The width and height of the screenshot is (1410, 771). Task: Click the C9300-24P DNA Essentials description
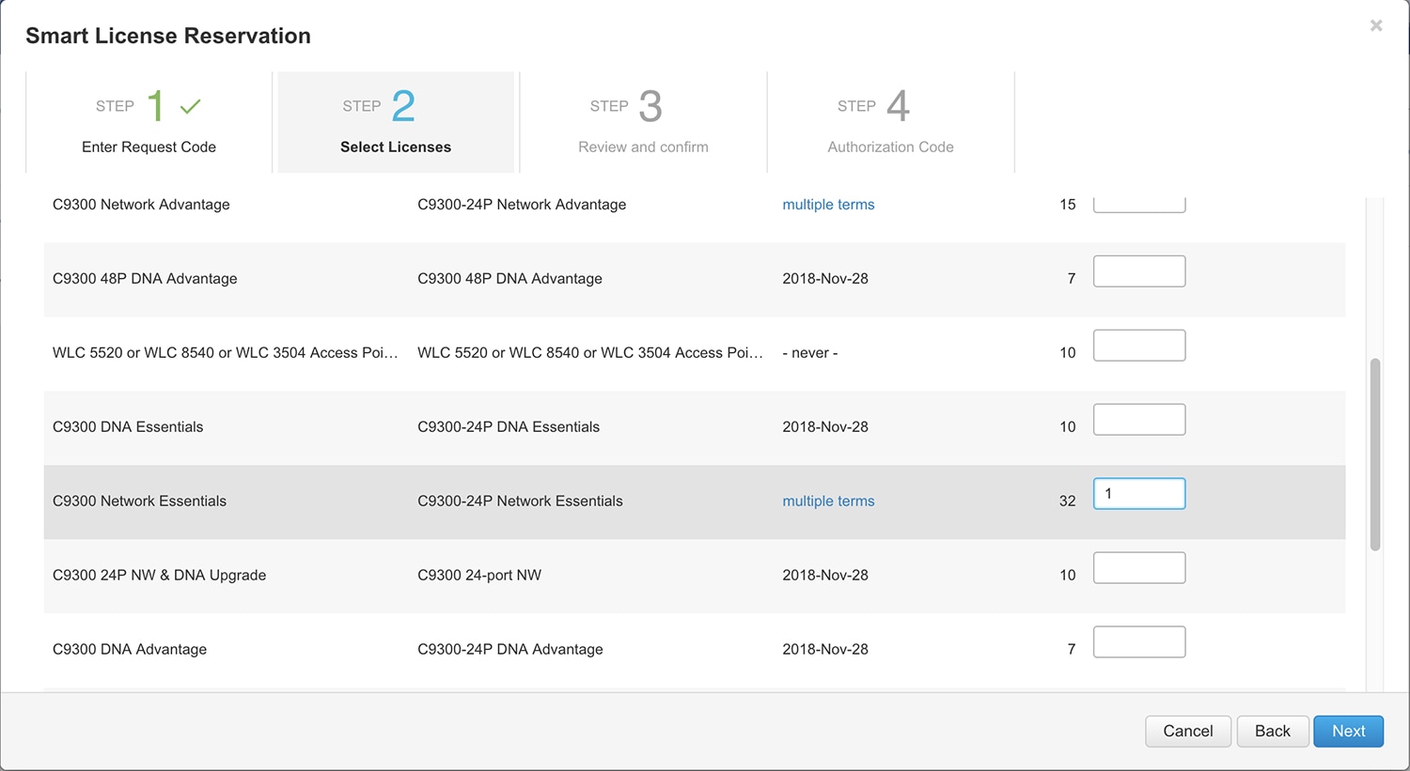tap(509, 427)
